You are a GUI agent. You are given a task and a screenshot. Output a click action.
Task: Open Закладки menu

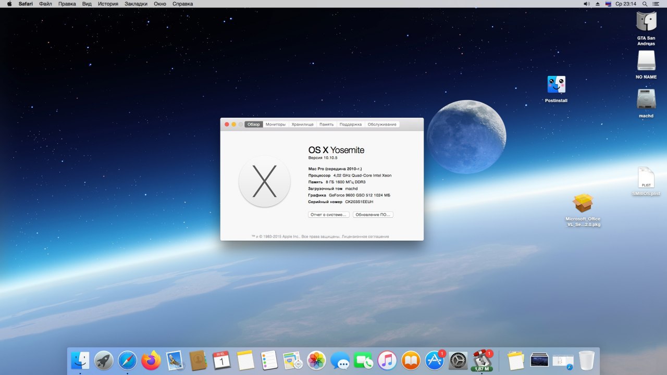136,4
